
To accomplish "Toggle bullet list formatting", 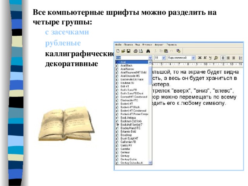I will coord(240,58).
